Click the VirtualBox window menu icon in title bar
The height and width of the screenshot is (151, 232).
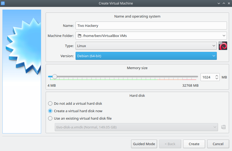3,3
